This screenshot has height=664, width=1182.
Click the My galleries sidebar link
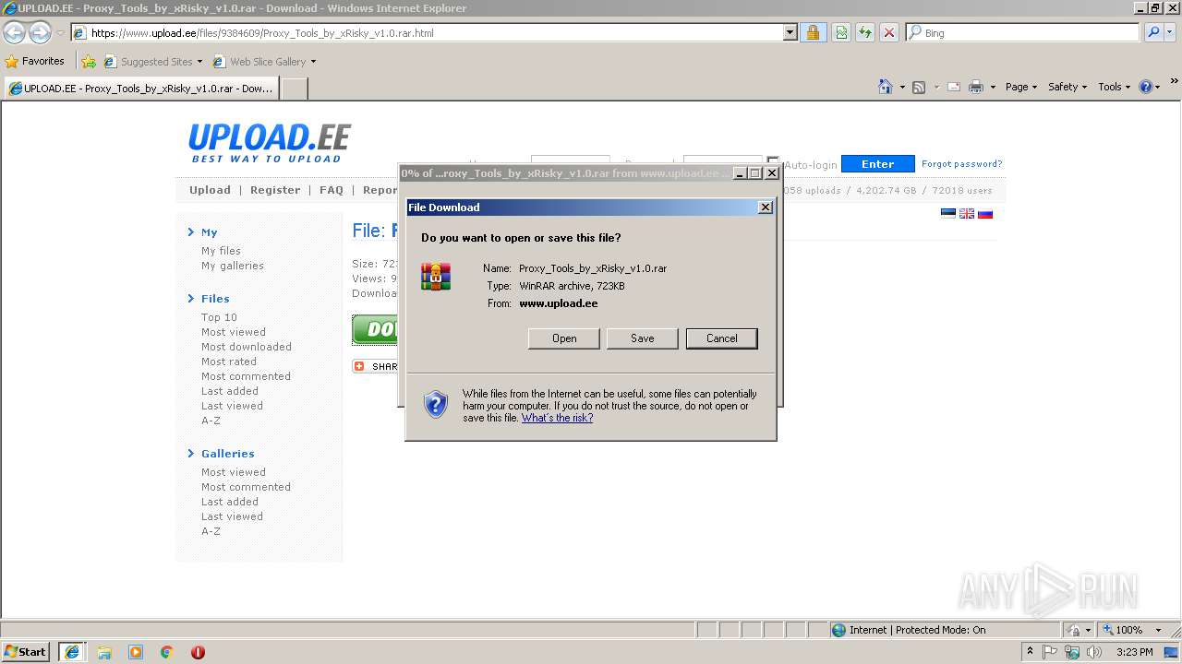[233, 266]
